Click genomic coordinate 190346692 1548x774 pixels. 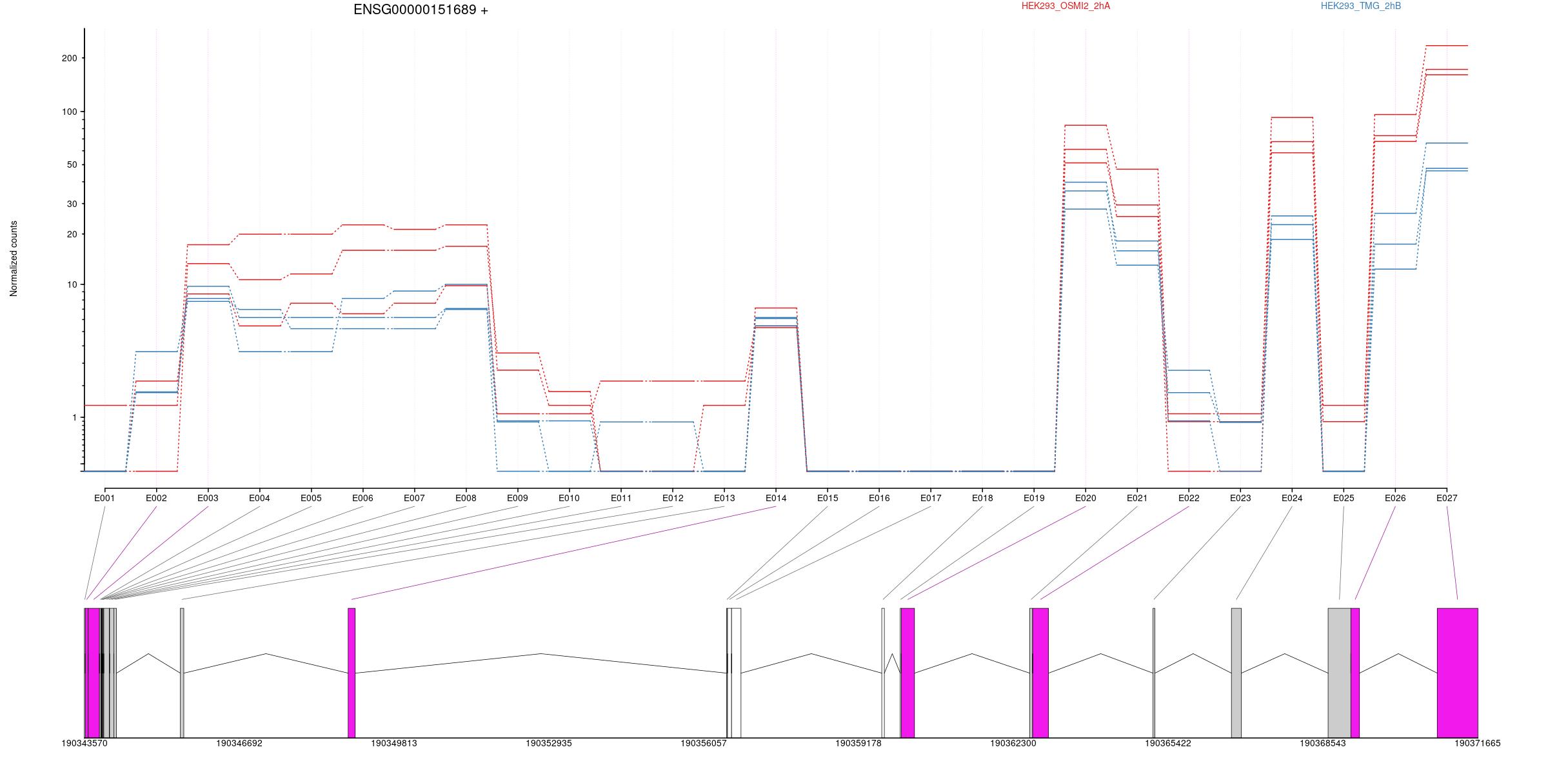(x=239, y=743)
